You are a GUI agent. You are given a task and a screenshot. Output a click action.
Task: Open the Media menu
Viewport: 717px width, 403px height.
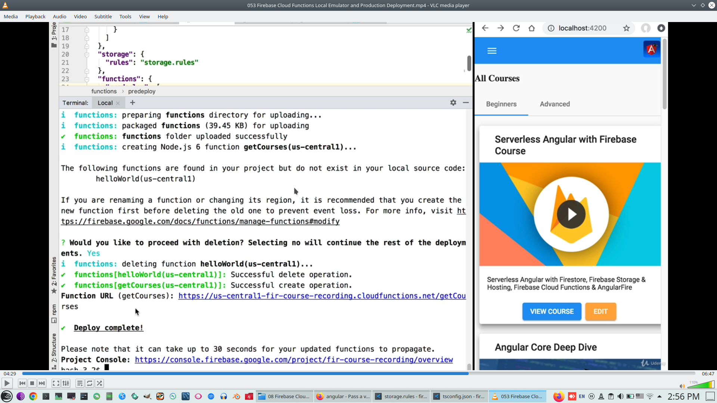coord(10,16)
